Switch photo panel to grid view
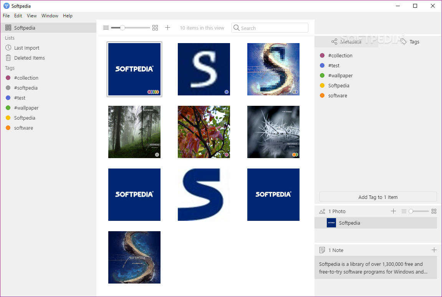This screenshot has width=442, height=297. point(434,211)
